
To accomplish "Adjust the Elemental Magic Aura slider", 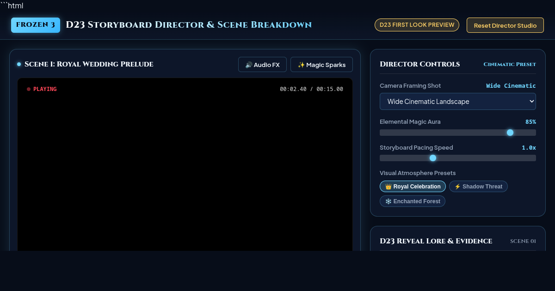I will tap(458, 133).
